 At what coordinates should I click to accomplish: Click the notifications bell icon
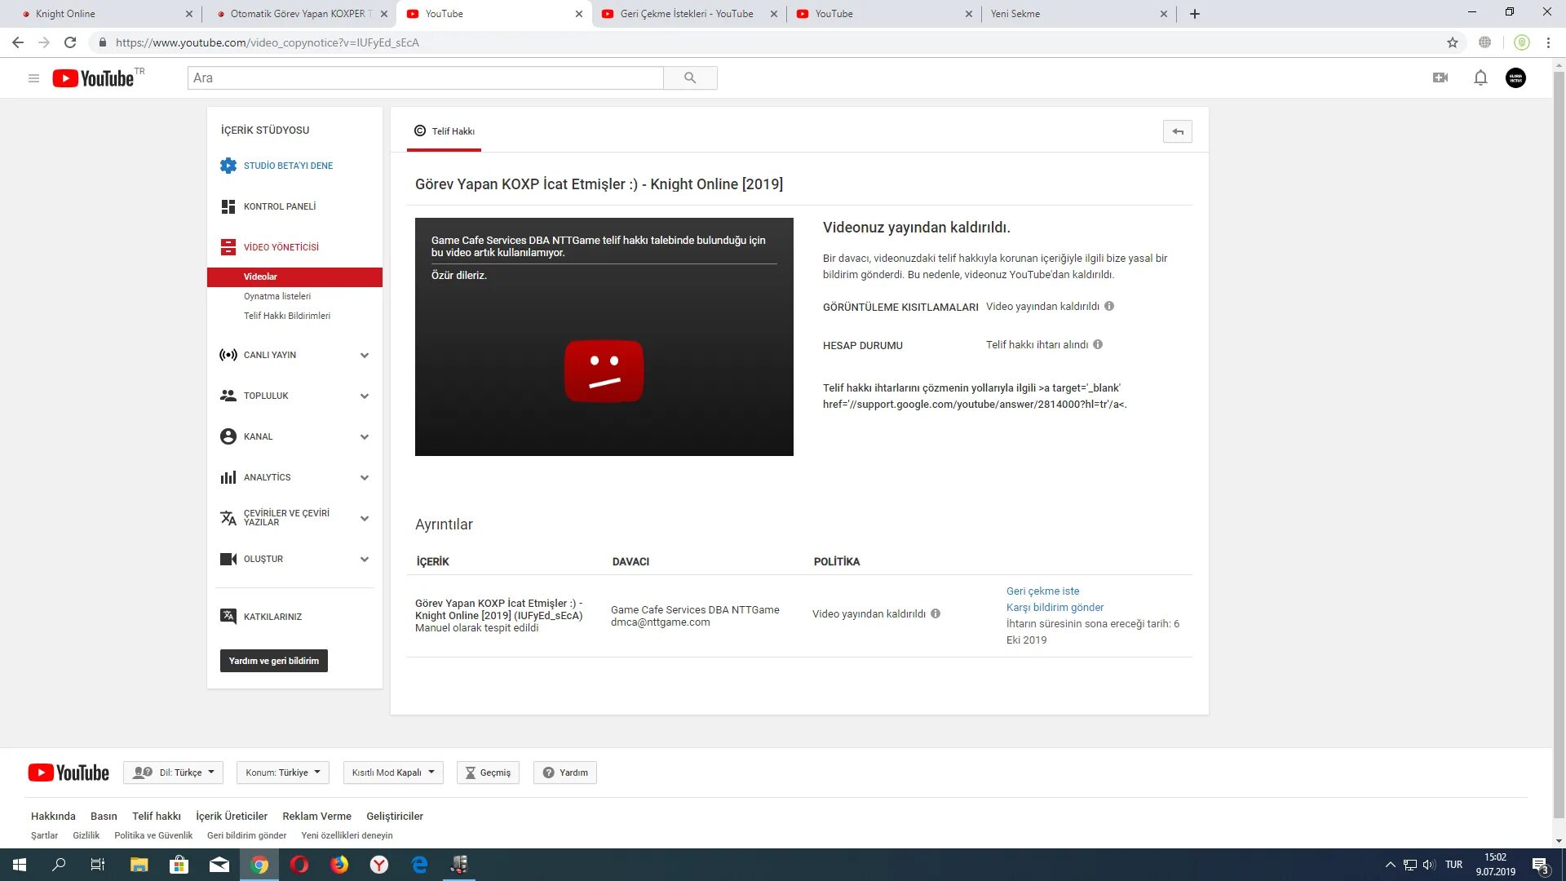pos(1479,77)
